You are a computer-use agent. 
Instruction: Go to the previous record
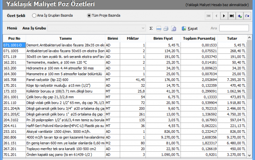tap(216, 16)
